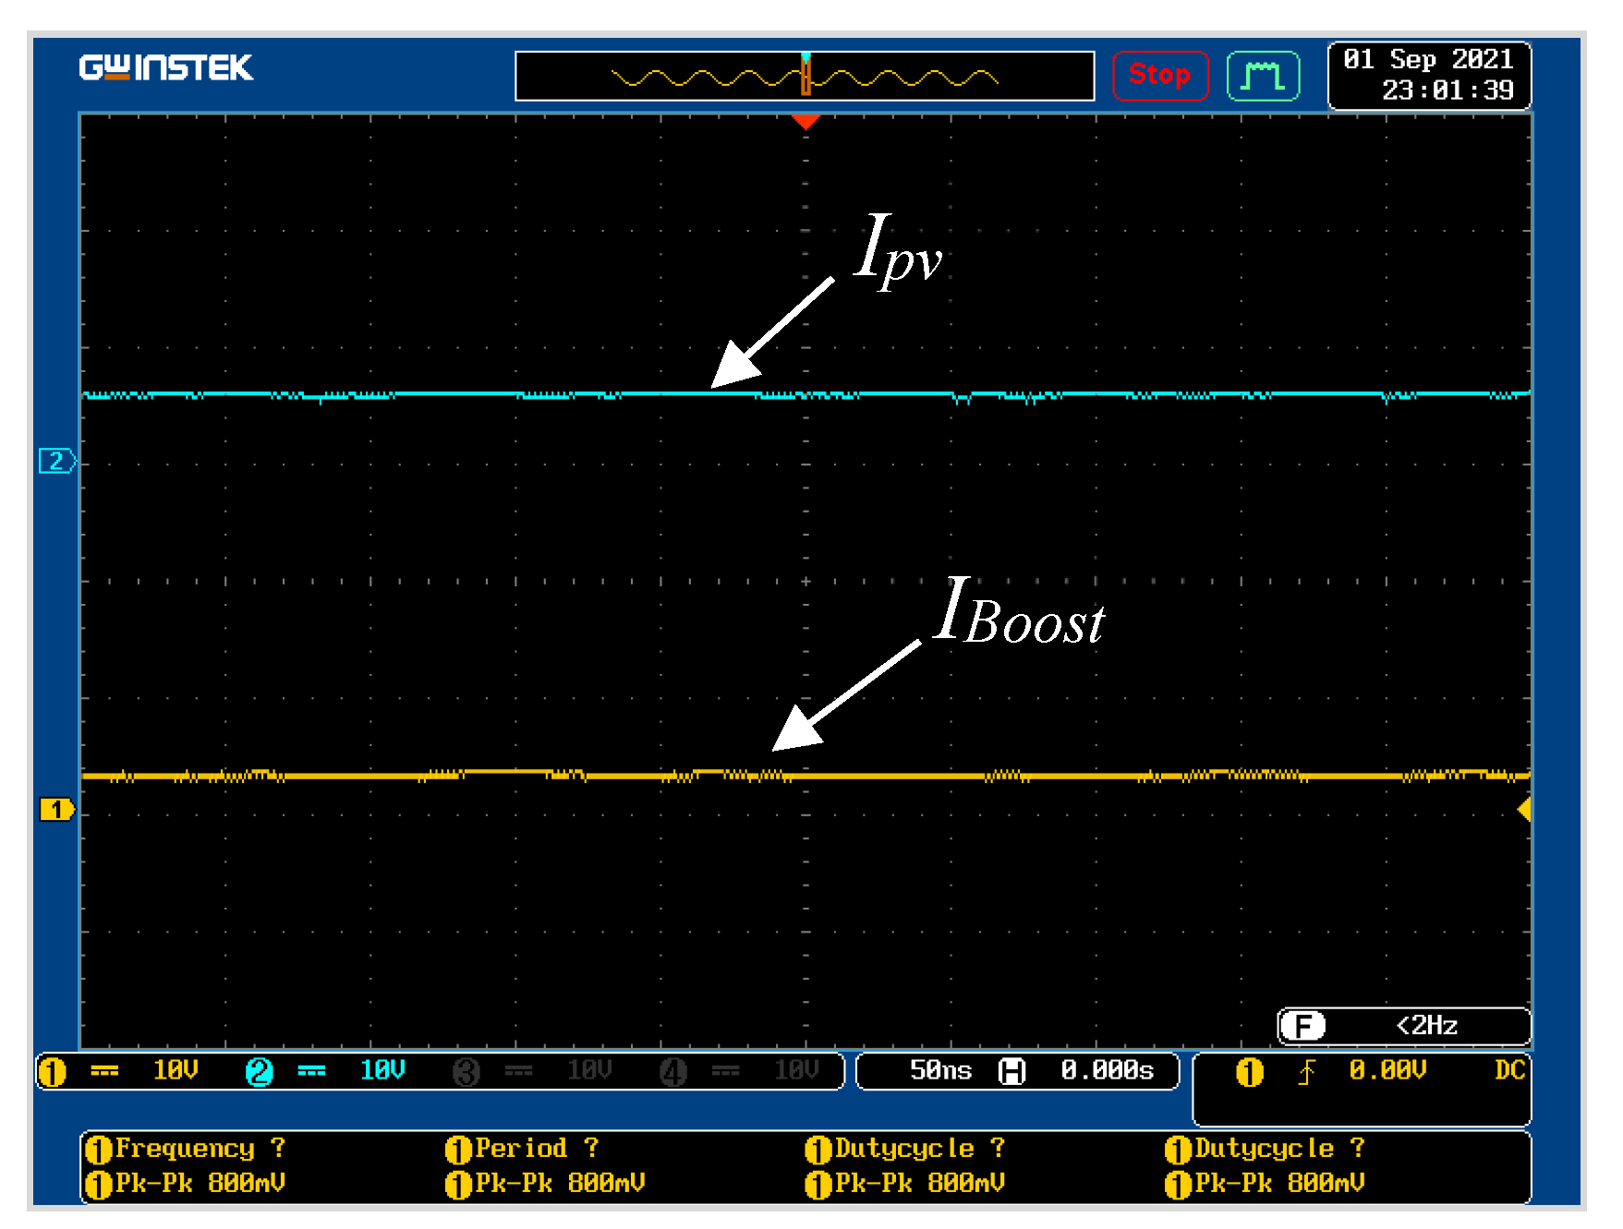
Task: Click the orange trigger position marker at top
Action: pos(805,122)
